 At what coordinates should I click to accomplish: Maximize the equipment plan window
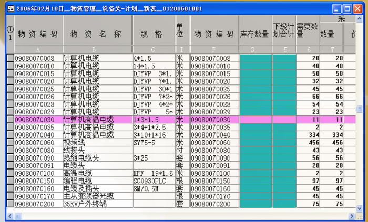point(347,9)
